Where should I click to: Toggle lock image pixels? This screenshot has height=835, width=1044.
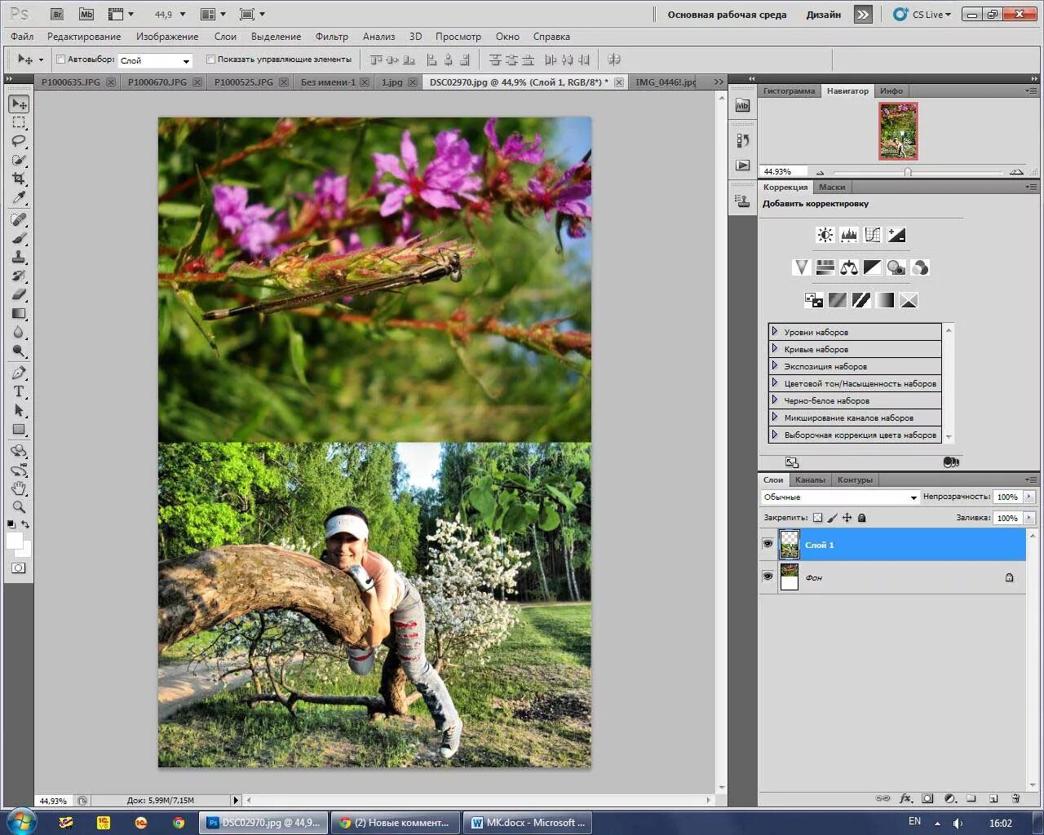[833, 518]
